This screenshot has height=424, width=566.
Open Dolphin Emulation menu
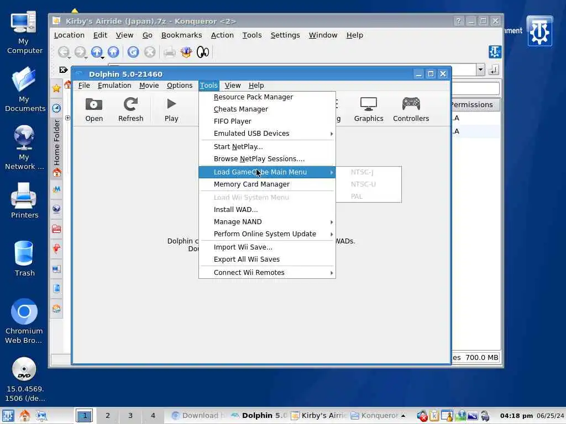[114, 86]
